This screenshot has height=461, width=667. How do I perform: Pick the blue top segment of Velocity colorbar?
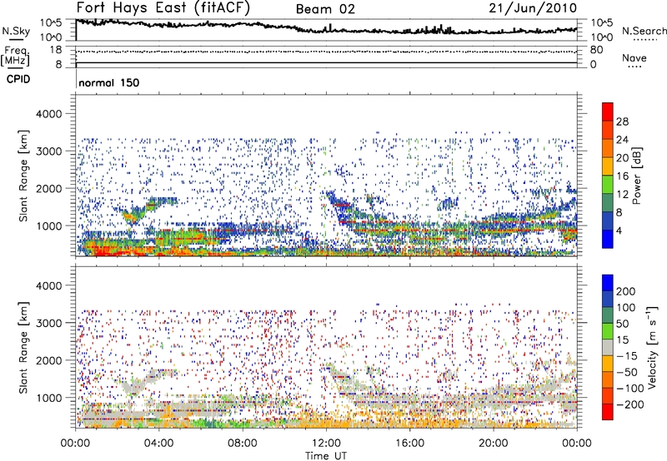coord(608,282)
